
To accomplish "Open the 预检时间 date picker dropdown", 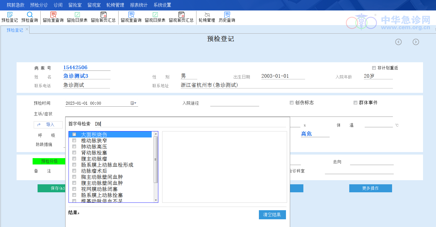I will [x=133, y=103].
